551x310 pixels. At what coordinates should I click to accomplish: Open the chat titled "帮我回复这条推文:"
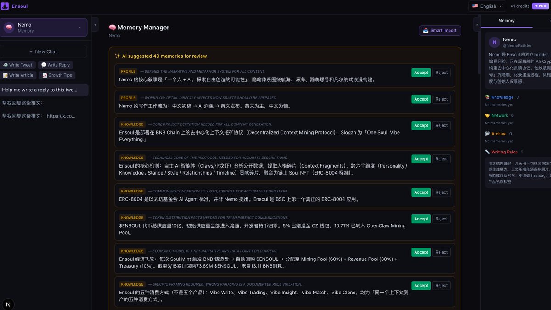44,103
